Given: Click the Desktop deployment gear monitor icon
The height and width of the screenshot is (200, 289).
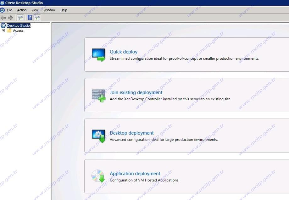Looking at the screenshot, I should 99,136.
